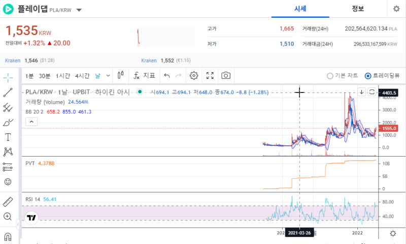
Task: Click the 4403.5 crosshair price label
Action: [388, 93]
